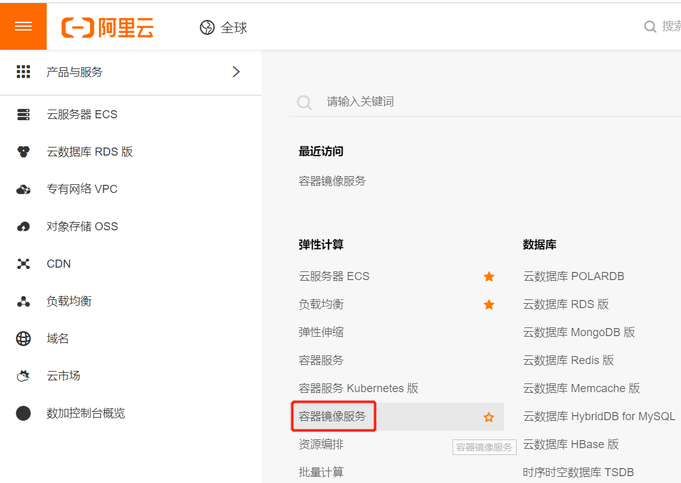This screenshot has height=483, width=681.
Task: Unfavorite 负载均衡 with its star
Action: point(489,304)
